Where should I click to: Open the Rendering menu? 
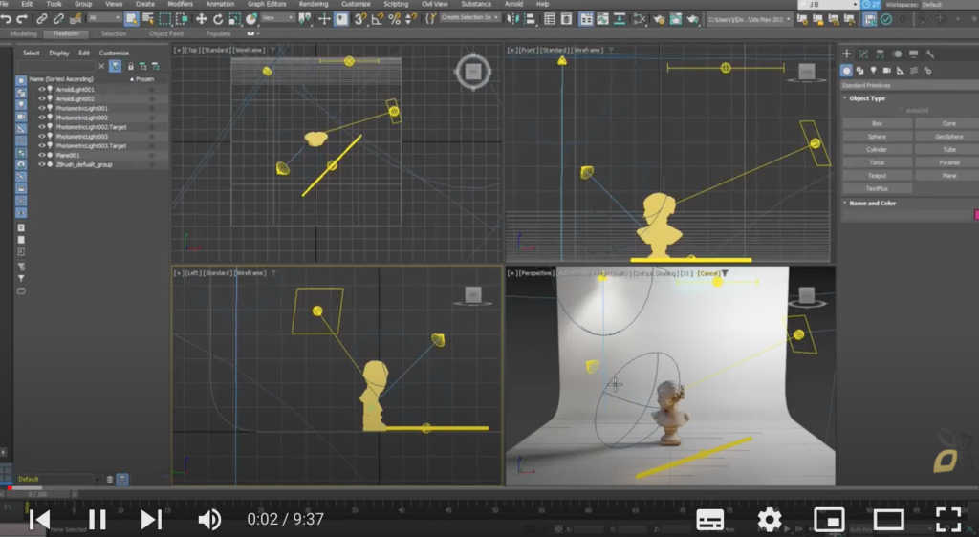[x=314, y=5]
